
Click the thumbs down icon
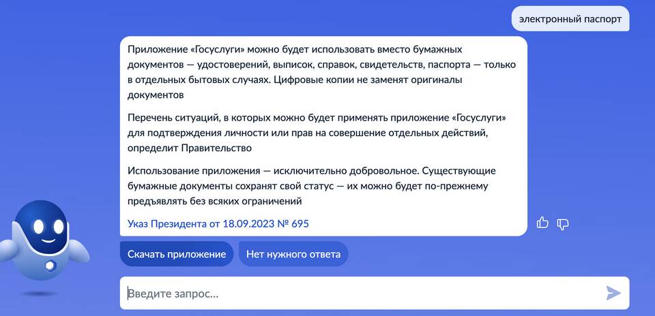tap(563, 223)
